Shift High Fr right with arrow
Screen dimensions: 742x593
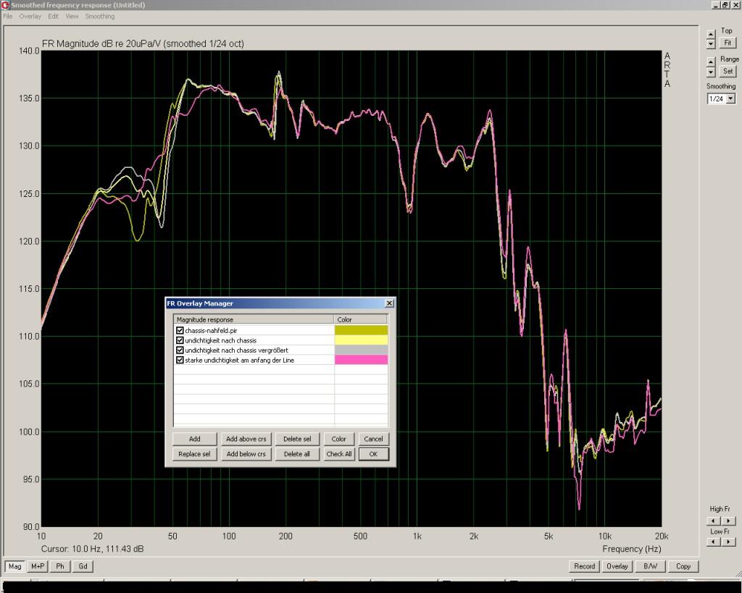tap(727, 520)
